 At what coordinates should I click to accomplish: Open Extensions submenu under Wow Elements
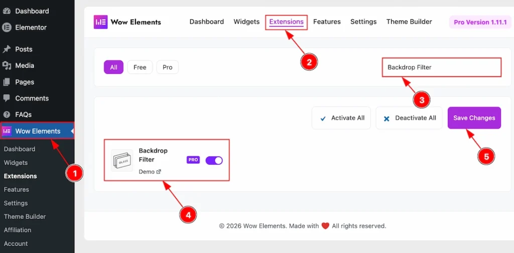click(x=20, y=176)
